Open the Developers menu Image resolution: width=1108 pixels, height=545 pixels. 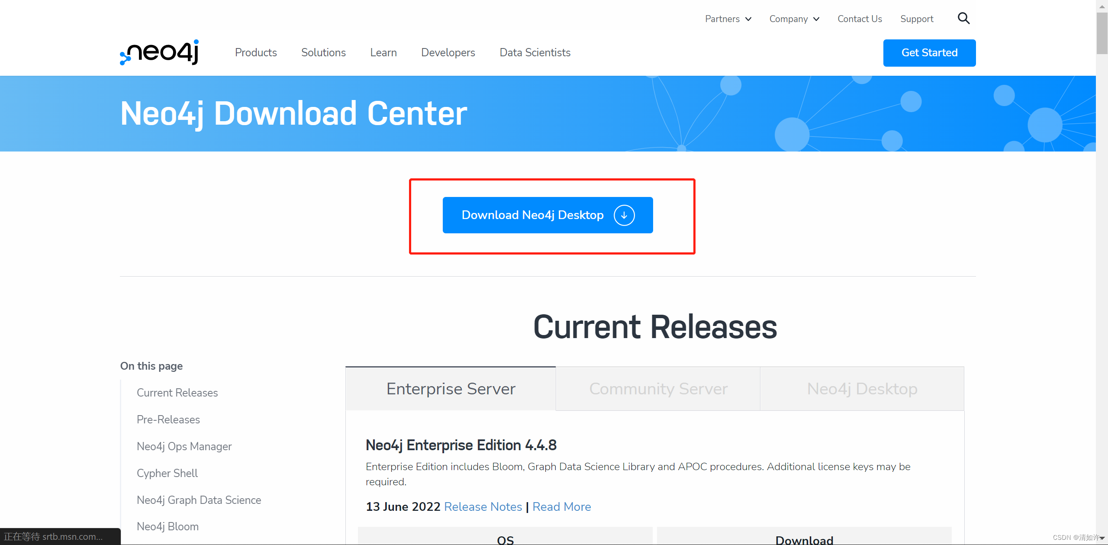[x=448, y=52]
